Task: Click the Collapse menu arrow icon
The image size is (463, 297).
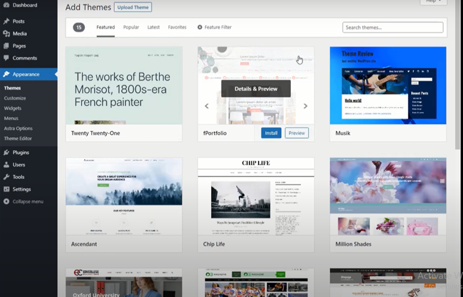Action: click(x=6, y=202)
